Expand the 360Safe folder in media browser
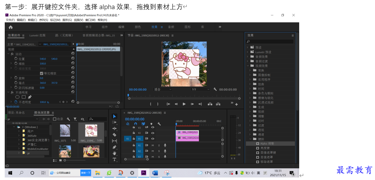The height and width of the screenshot is (180, 375). coord(19,136)
